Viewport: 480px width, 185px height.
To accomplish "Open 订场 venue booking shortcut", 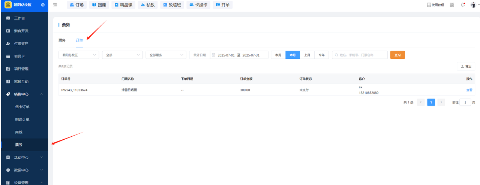I will pyautogui.click(x=77, y=5).
